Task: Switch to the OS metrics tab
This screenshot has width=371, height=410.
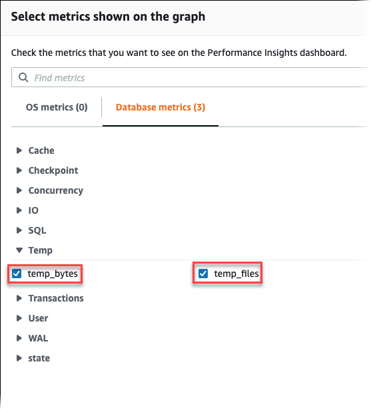Action: [57, 107]
